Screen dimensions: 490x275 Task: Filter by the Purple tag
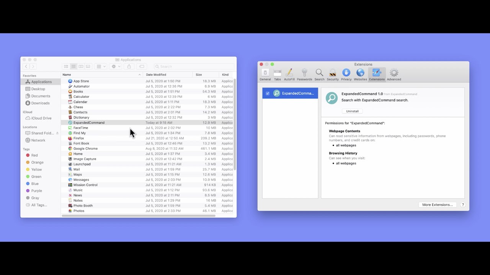point(37,191)
